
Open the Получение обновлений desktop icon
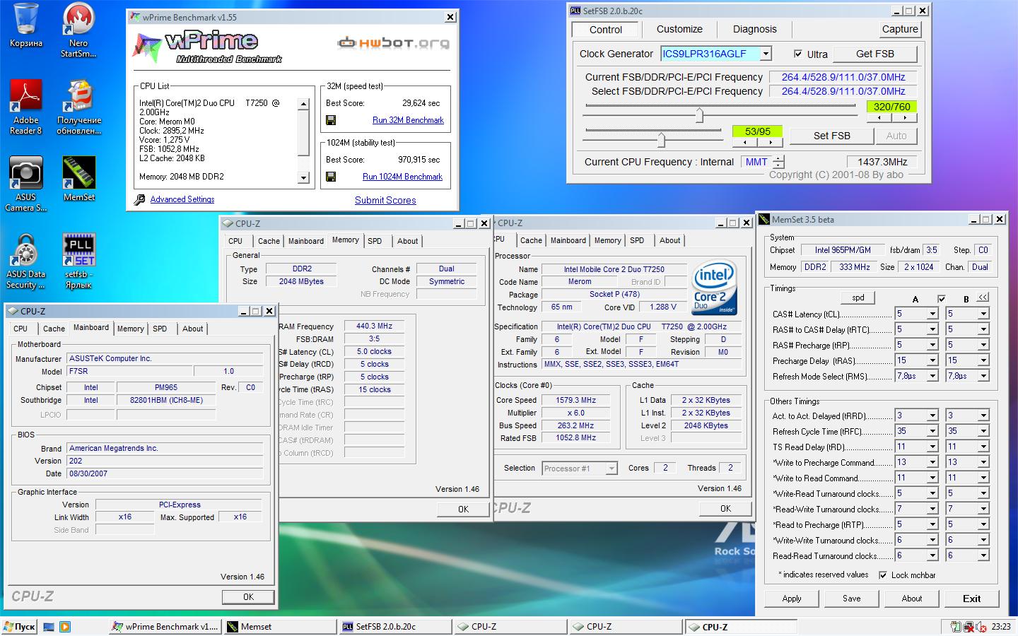[x=78, y=107]
